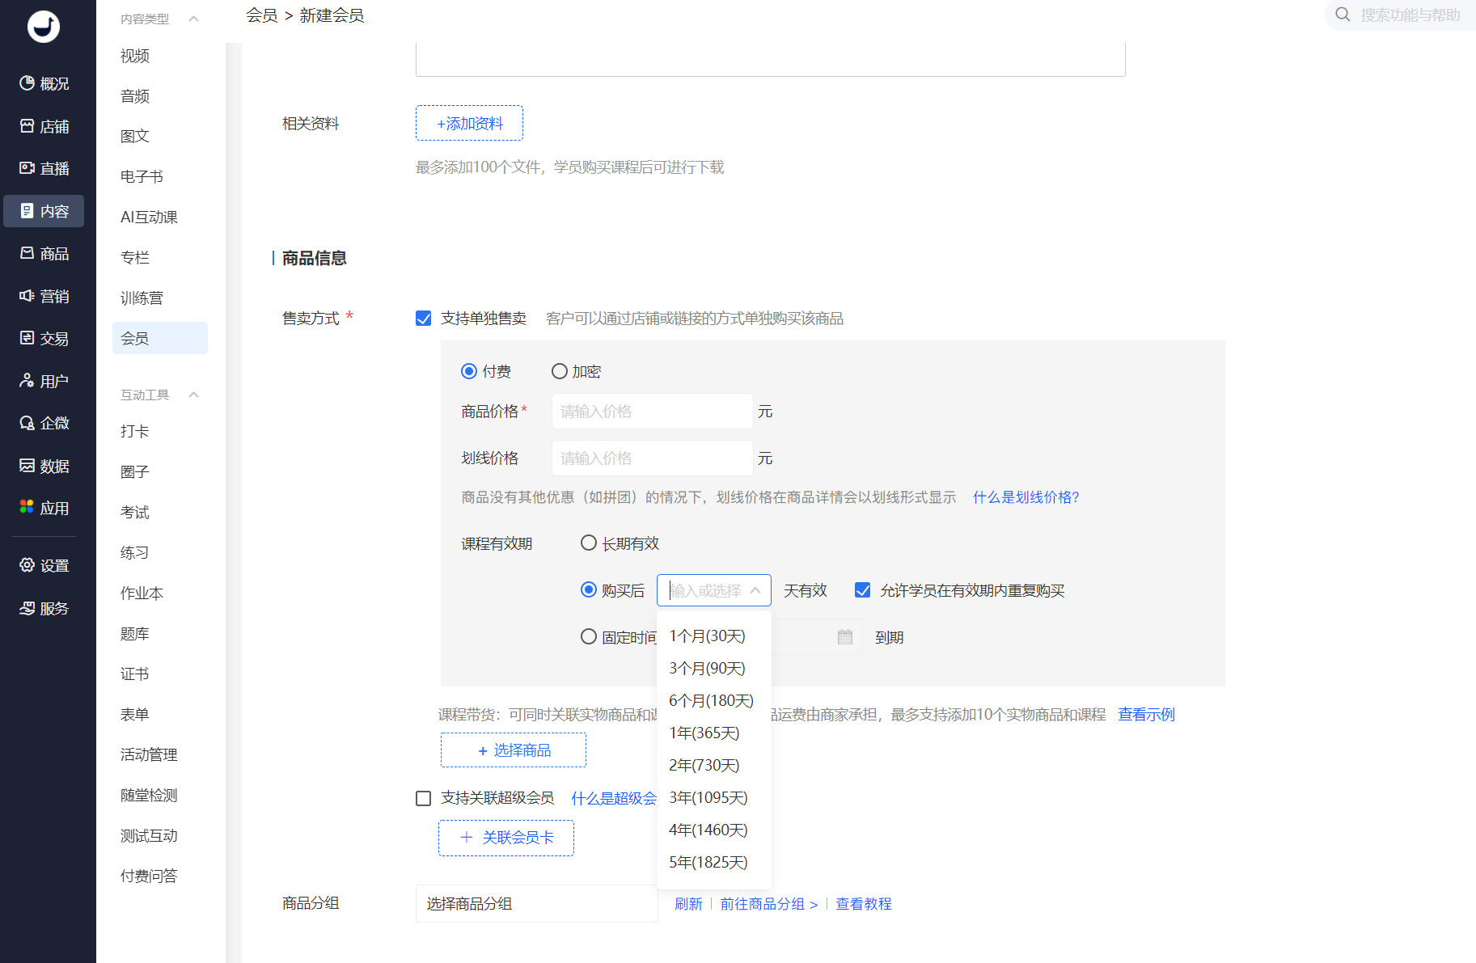This screenshot has width=1476, height=963.
Task: Select 长期有效 validity radio button
Action: click(x=589, y=543)
